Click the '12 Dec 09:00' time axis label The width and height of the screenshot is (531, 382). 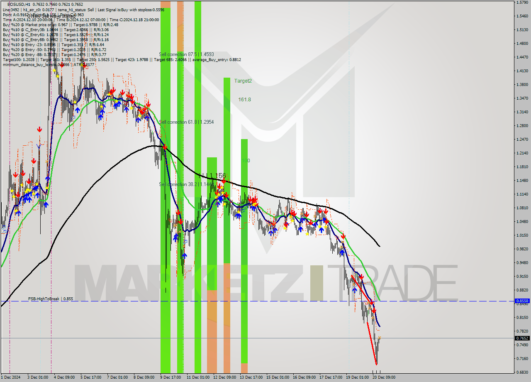224,377
